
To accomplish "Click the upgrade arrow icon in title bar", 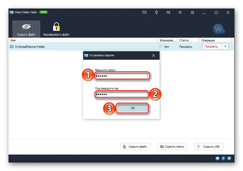I will (156, 12).
